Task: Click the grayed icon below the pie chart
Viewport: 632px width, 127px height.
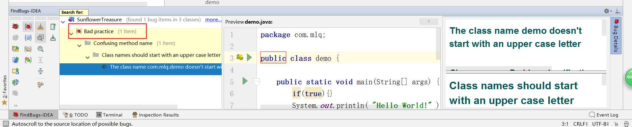Action: pyautogui.click(x=15, y=94)
